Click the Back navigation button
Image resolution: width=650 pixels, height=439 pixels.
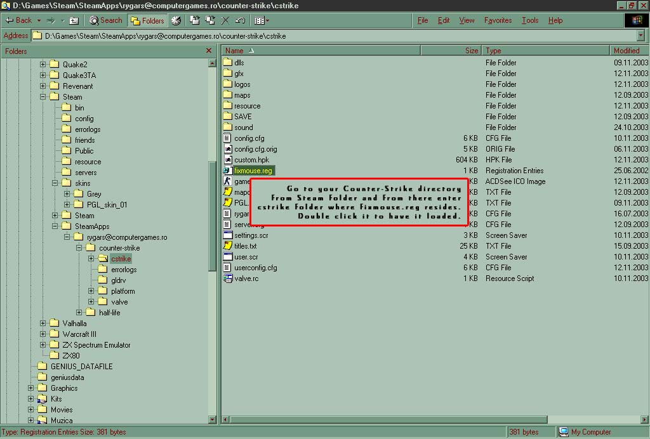[19, 20]
